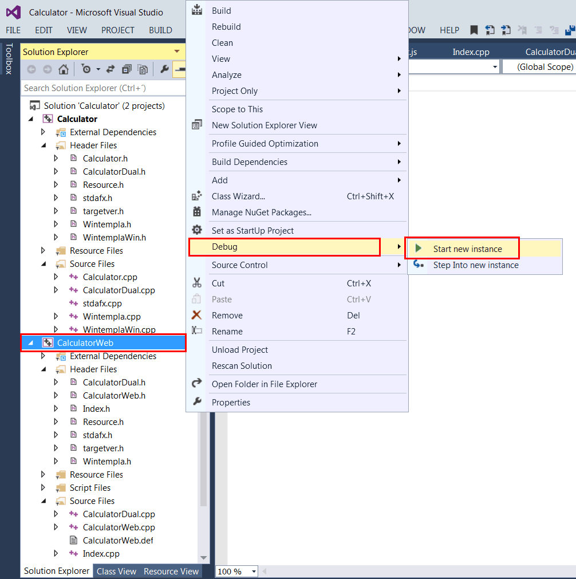Toggle the Show All Files icon
Image resolution: width=576 pixels, height=579 pixels.
tap(143, 69)
